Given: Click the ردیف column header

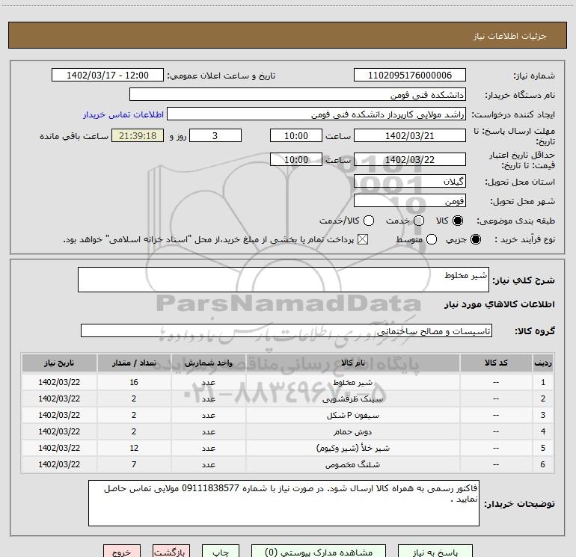Looking at the screenshot, I should click(x=543, y=363).
